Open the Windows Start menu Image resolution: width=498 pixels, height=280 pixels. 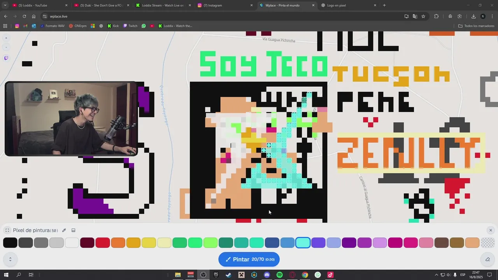coord(6,275)
